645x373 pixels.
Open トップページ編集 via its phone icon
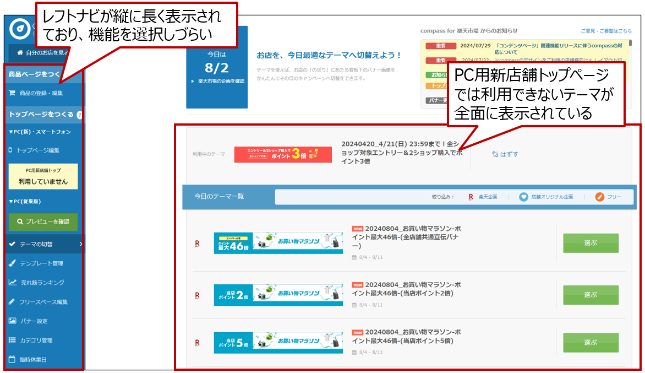pos(10,150)
